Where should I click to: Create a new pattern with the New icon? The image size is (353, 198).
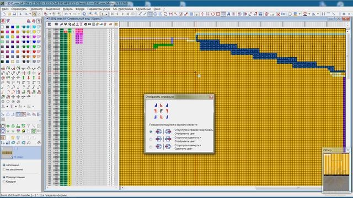pos(4,14)
